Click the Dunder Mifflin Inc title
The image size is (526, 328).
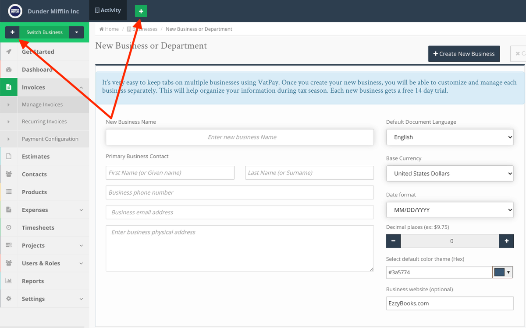(53, 11)
